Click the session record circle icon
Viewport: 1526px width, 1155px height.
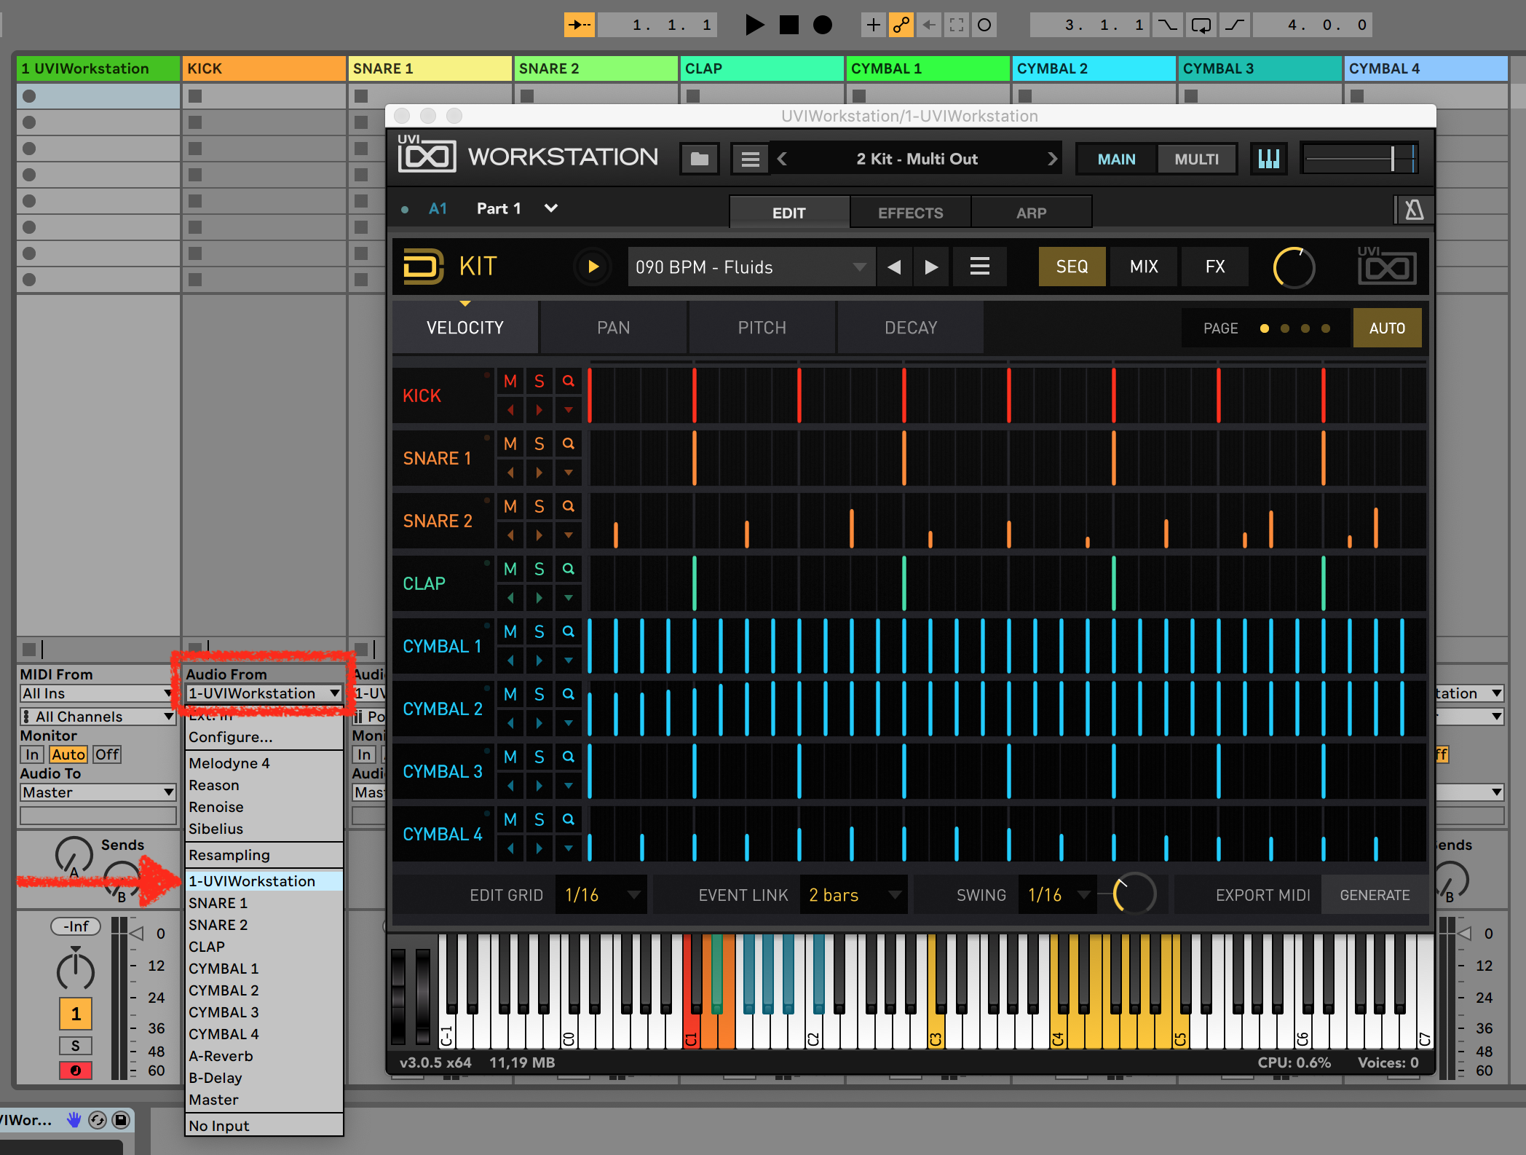[x=984, y=25]
